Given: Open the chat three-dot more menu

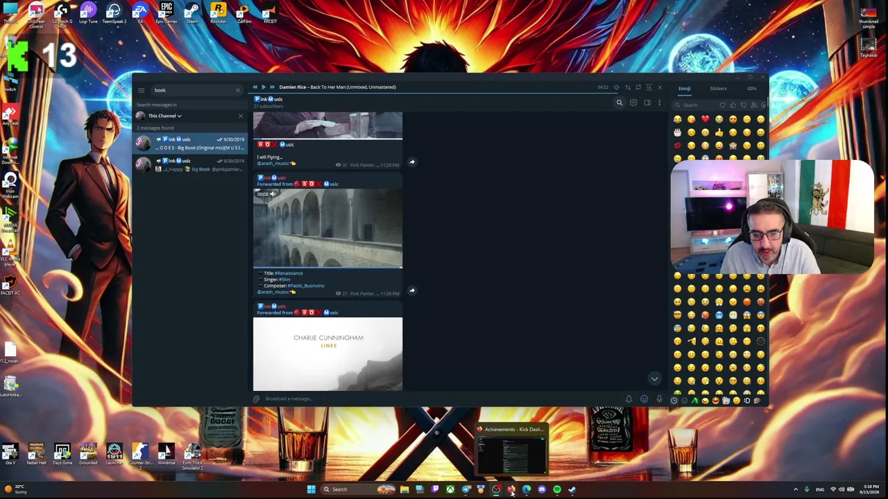Looking at the screenshot, I should (659, 103).
